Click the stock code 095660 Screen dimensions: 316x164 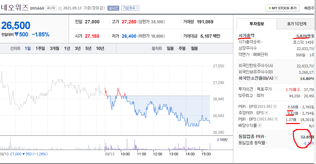pyautogui.click(x=37, y=8)
